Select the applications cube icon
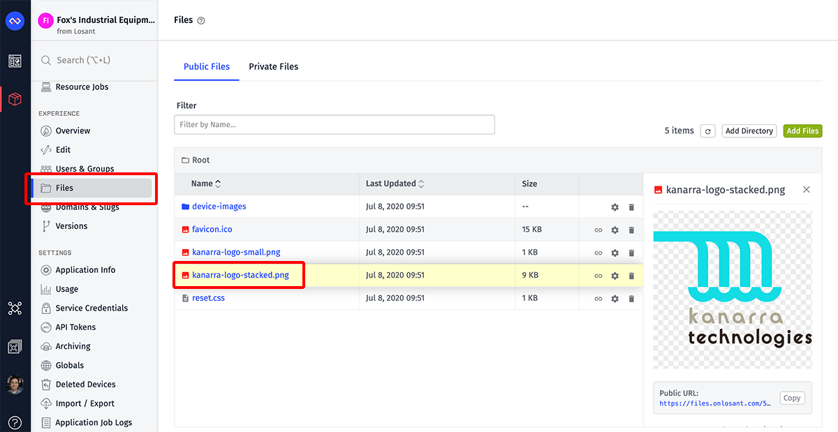Viewport: 838px width, 432px height. (x=15, y=100)
